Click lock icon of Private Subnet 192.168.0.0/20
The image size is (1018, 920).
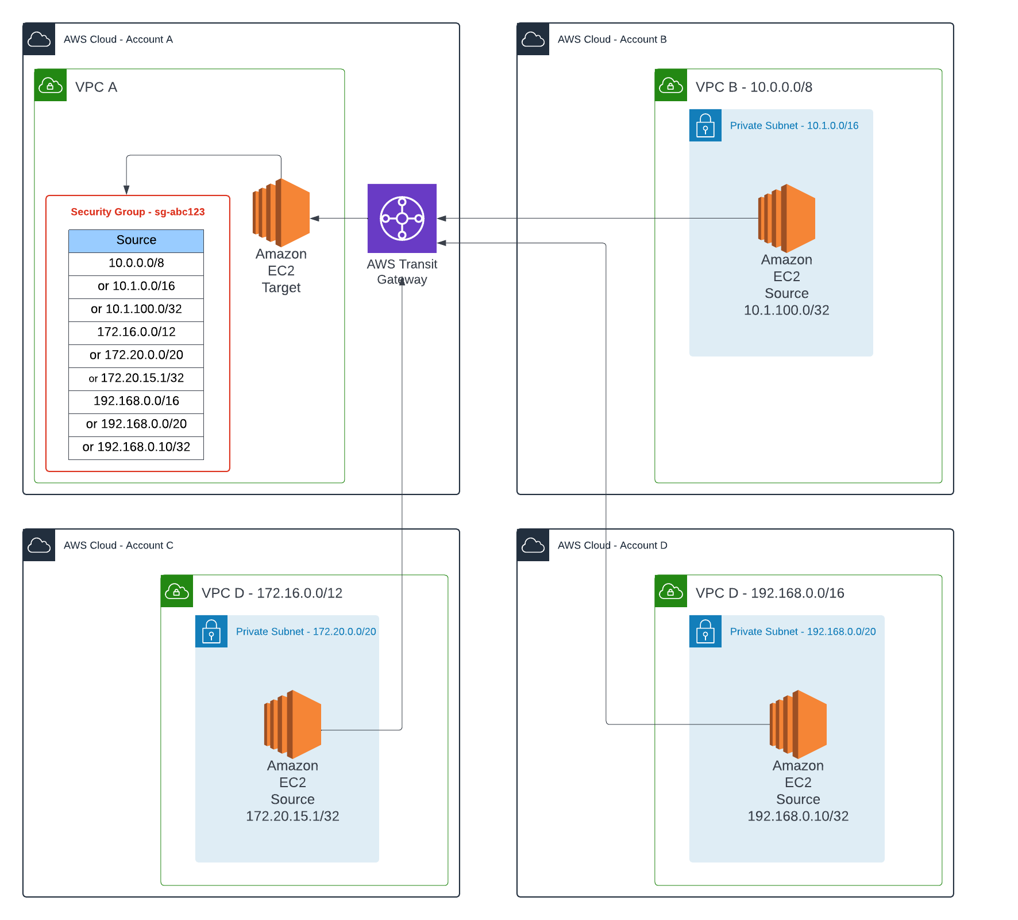(705, 631)
